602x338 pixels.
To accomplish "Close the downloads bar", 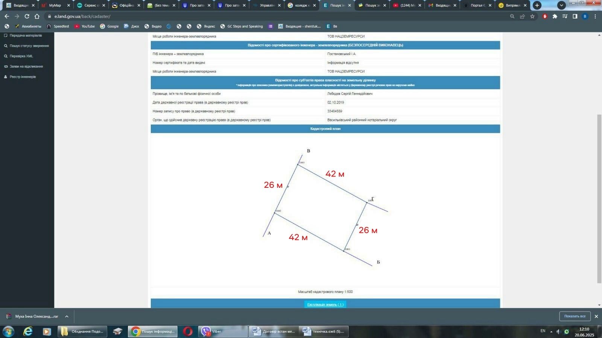I will (596, 317).
